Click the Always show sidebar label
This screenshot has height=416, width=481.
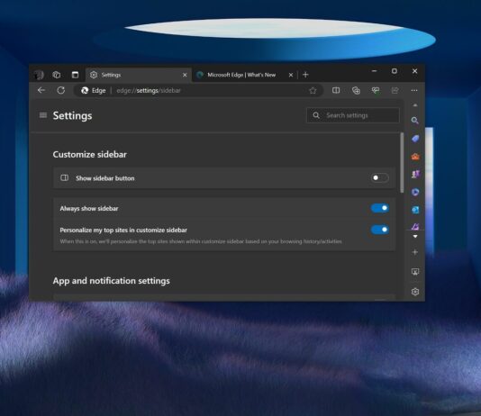[89, 209]
